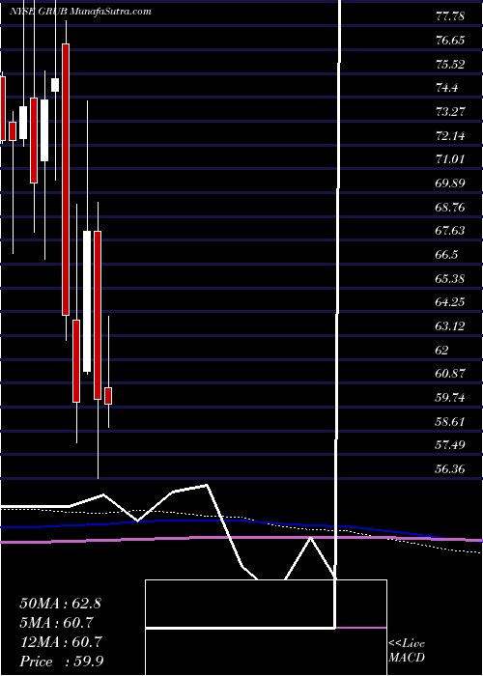
Task: Click the 76.65 price axis label
Action: [451, 41]
